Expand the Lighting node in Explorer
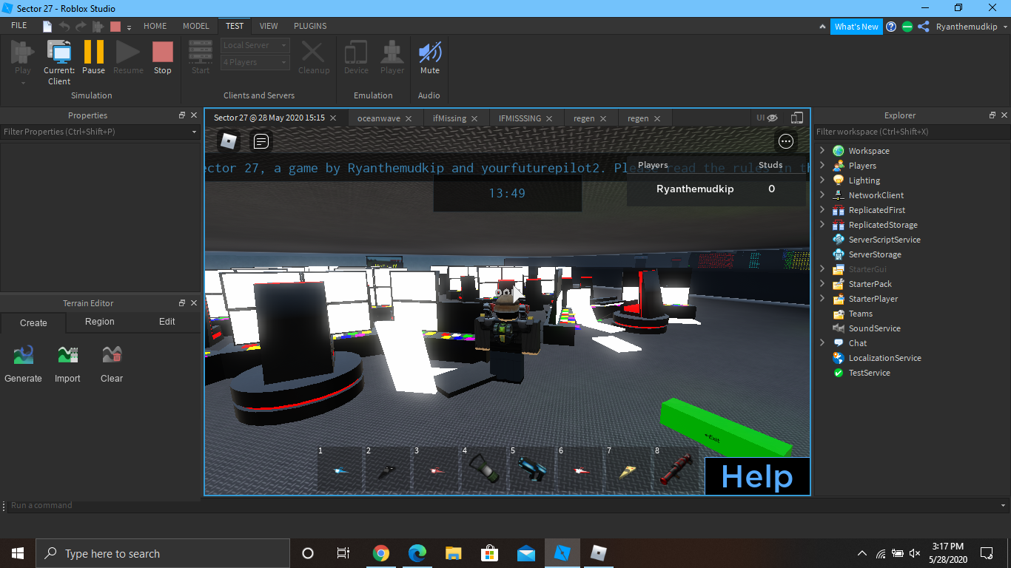 (822, 180)
